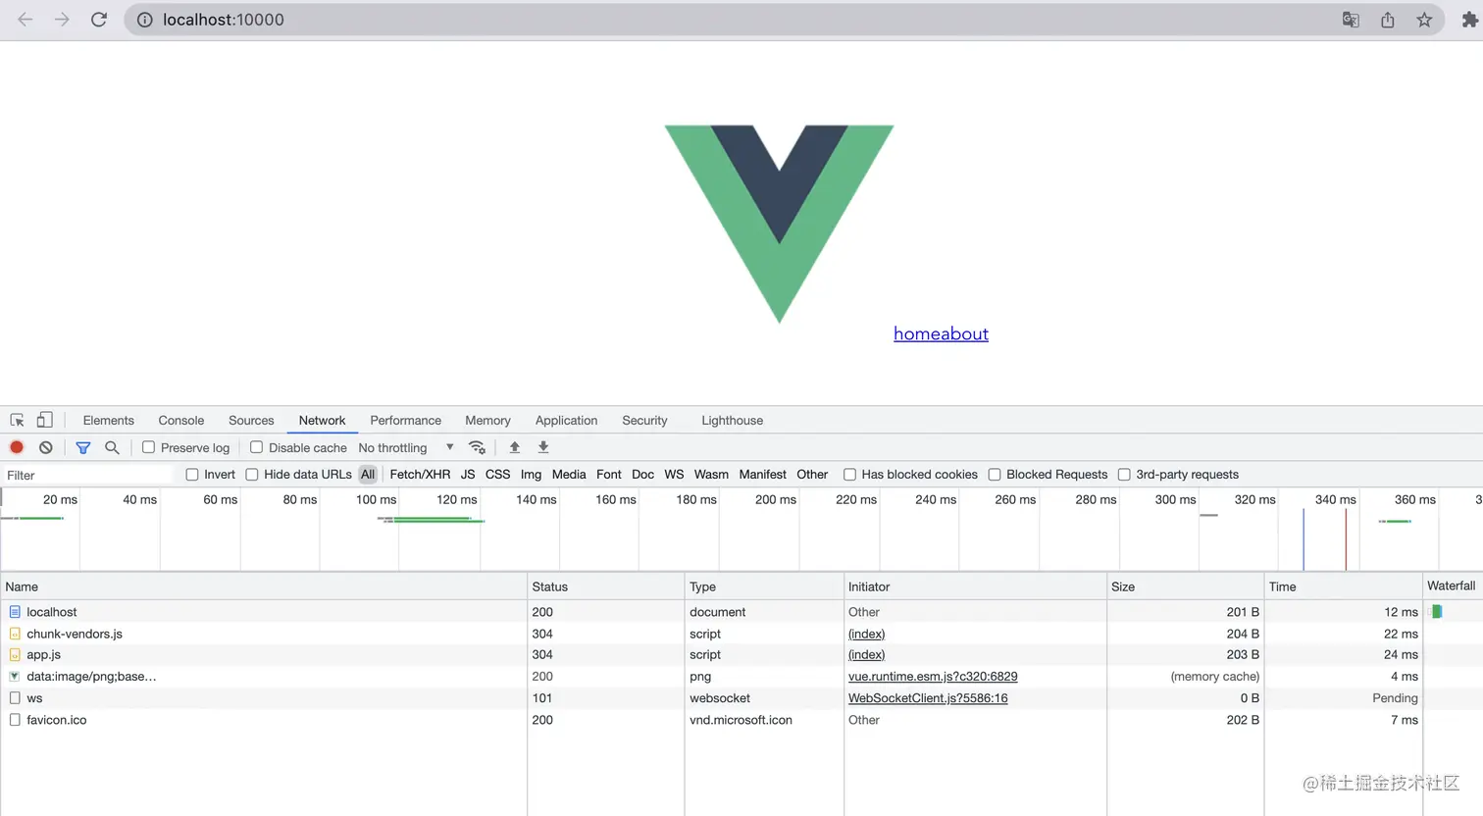The width and height of the screenshot is (1483, 816).
Task: Toggle the network filter funnel icon
Action: click(x=83, y=447)
